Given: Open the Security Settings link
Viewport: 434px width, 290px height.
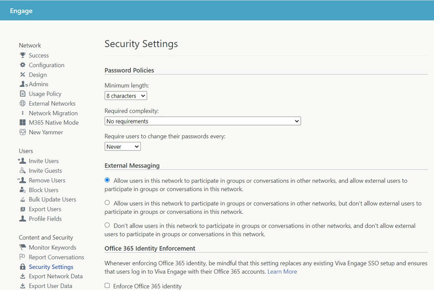Looking at the screenshot, I should coord(51,267).
